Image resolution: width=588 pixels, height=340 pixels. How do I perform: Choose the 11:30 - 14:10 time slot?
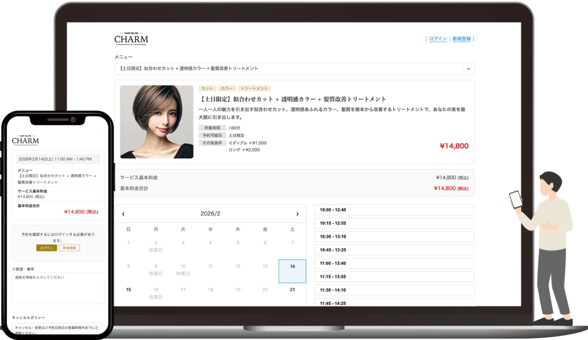pos(394,290)
